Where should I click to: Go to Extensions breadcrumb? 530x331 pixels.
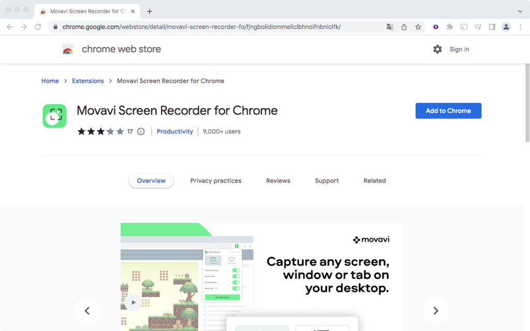(88, 81)
